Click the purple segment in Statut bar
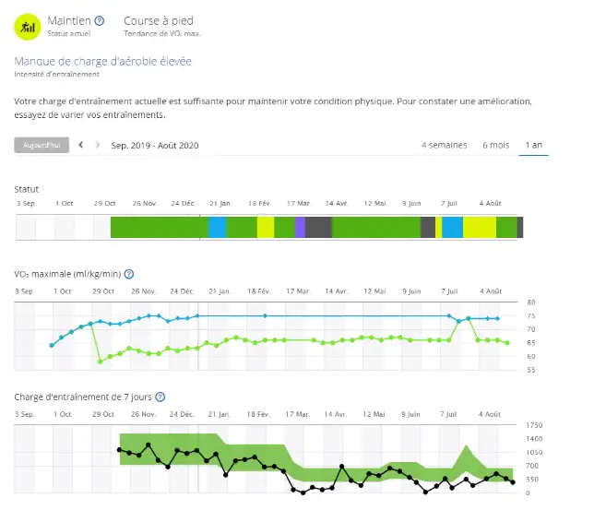The image size is (594, 510). 300,227
